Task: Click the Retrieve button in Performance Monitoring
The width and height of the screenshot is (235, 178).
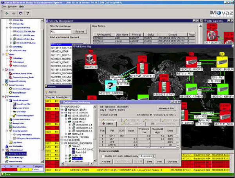Action: pyautogui.click(x=106, y=162)
